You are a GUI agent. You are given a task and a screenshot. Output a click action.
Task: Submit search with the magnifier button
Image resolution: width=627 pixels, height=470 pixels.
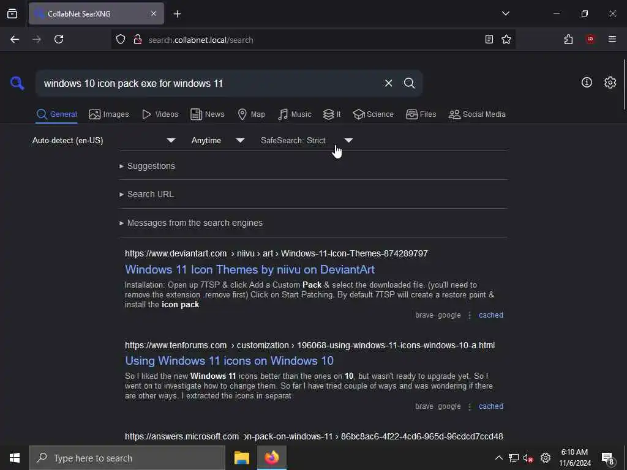pyautogui.click(x=409, y=83)
